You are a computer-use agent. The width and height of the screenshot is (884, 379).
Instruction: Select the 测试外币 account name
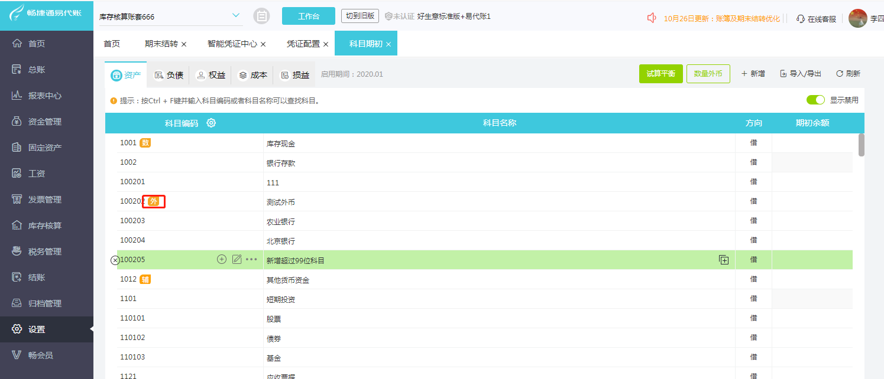tap(281, 202)
